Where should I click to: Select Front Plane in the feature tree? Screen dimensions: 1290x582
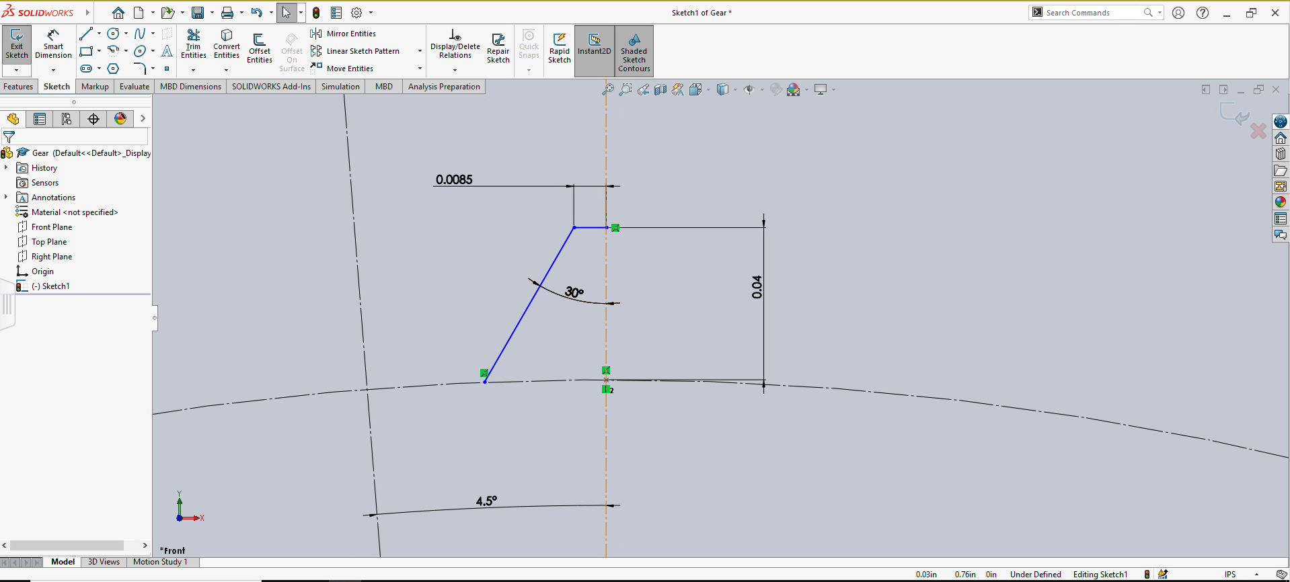[x=51, y=227]
